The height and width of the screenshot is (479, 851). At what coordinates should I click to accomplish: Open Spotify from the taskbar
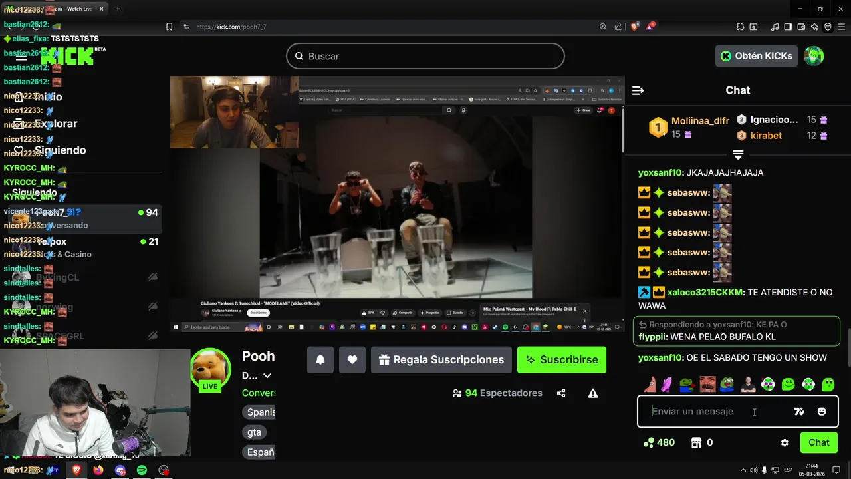[x=142, y=470]
